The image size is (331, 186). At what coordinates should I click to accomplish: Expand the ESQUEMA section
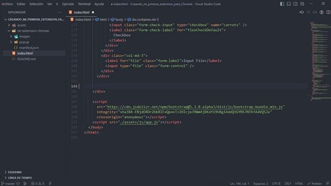(6, 172)
